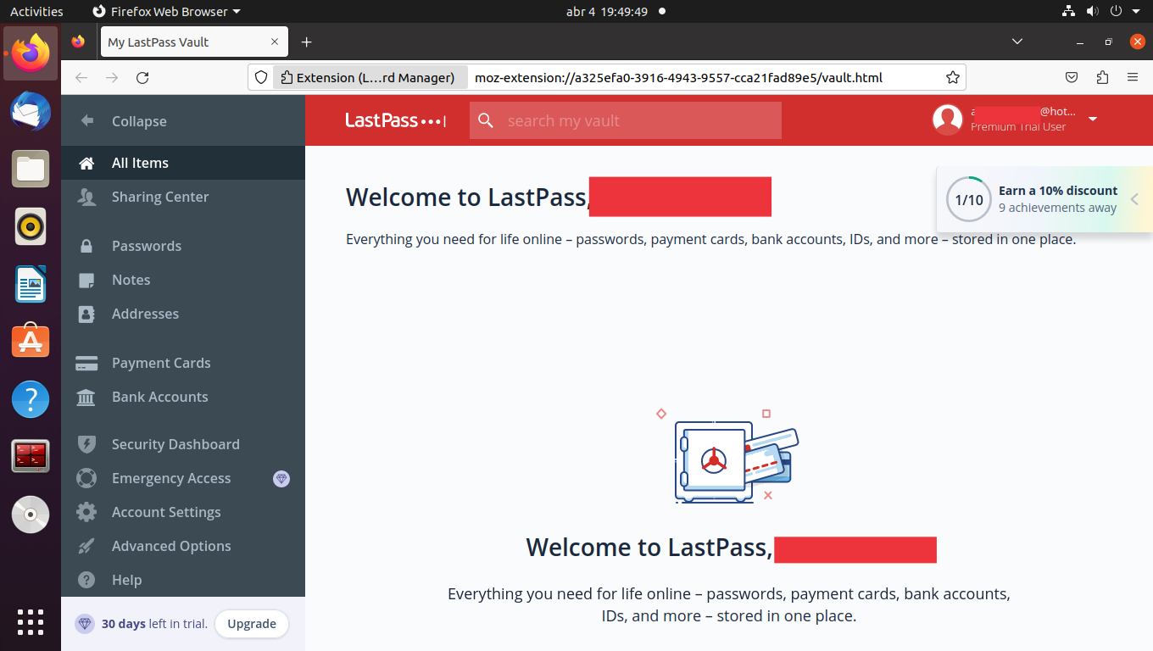The image size is (1153, 651).
Task: Click the Save to Pocket icon
Action: pyautogui.click(x=1072, y=77)
